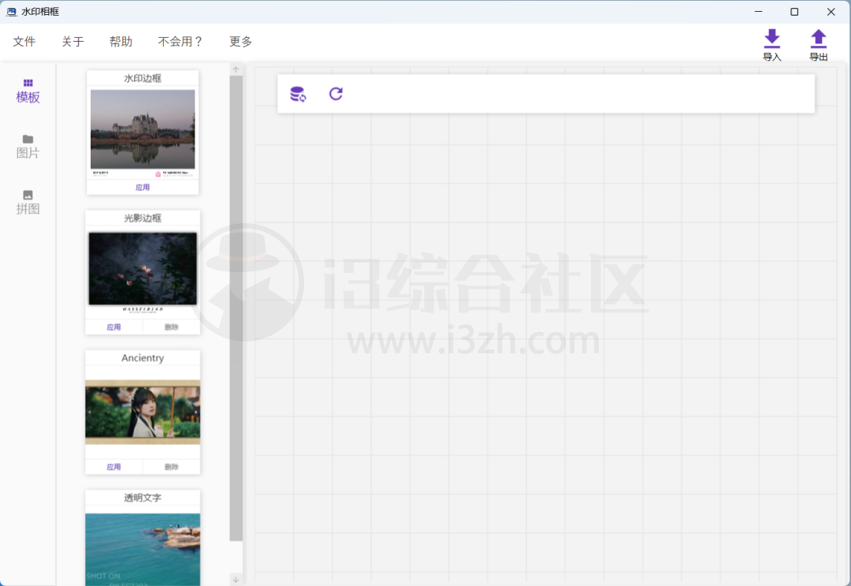This screenshot has height=586, width=851.
Task: Select the 模板 templates sidebar tab
Action: pyautogui.click(x=28, y=91)
